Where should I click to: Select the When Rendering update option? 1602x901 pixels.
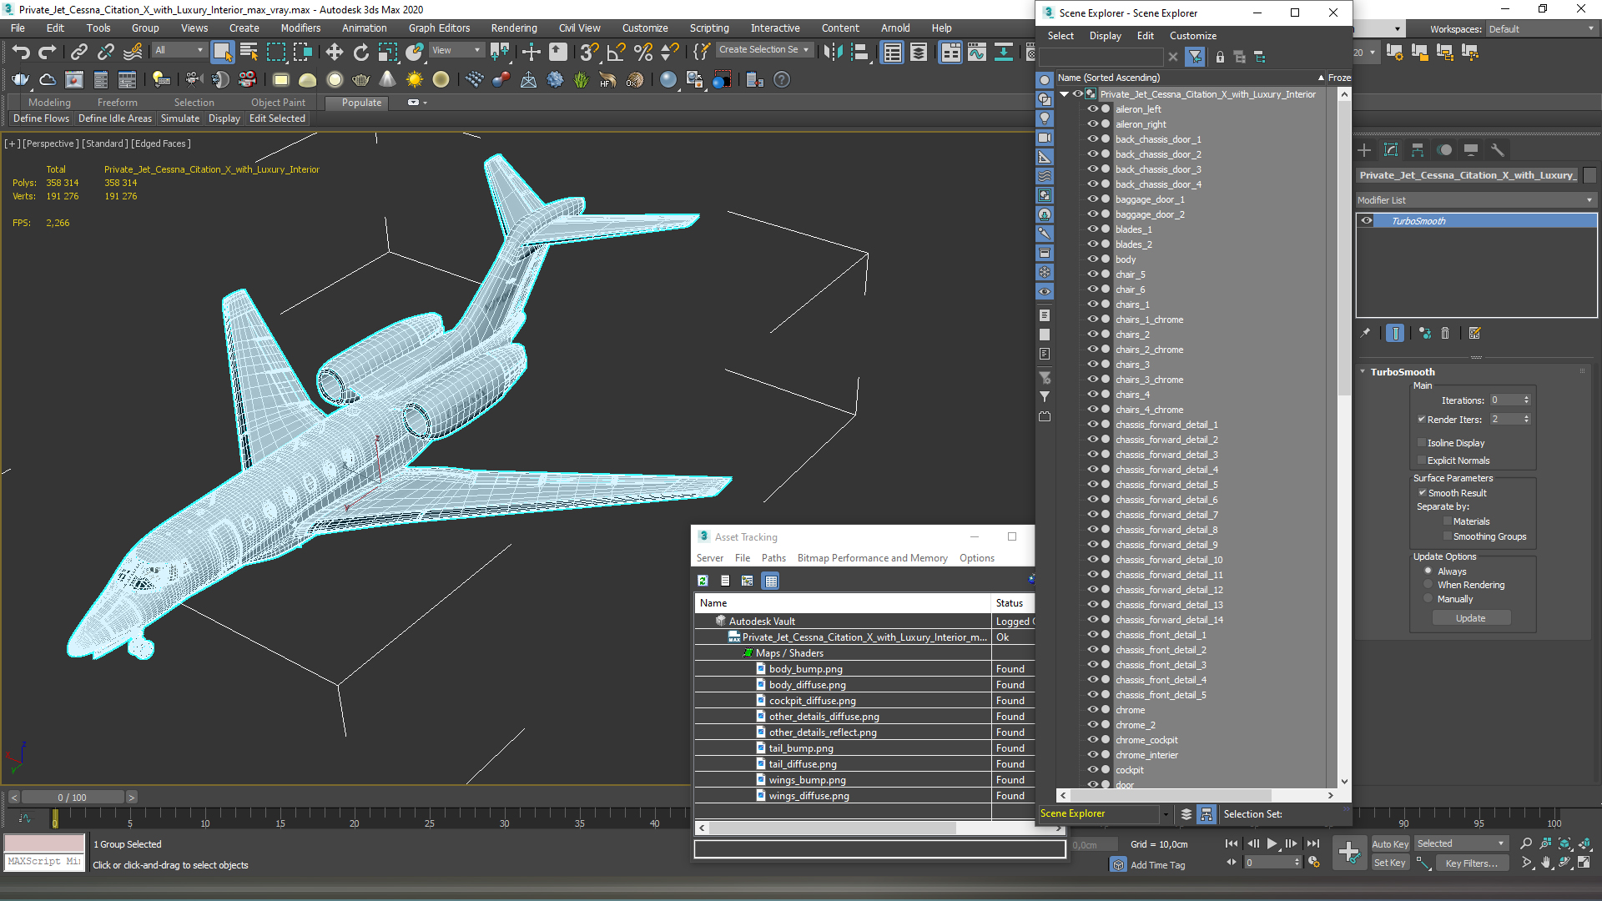tap(1428, 585)
